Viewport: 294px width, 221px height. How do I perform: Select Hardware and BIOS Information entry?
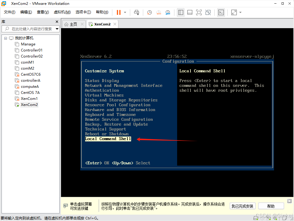click(120, 110)
